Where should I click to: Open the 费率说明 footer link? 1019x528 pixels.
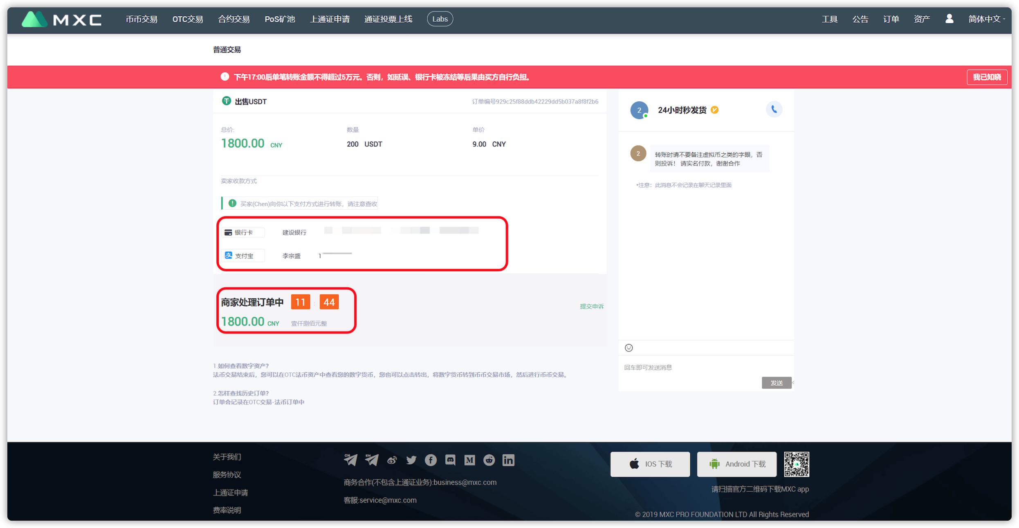coord(227,510)
